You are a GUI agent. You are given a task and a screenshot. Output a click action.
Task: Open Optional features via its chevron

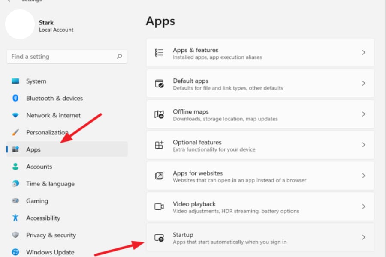363,145
